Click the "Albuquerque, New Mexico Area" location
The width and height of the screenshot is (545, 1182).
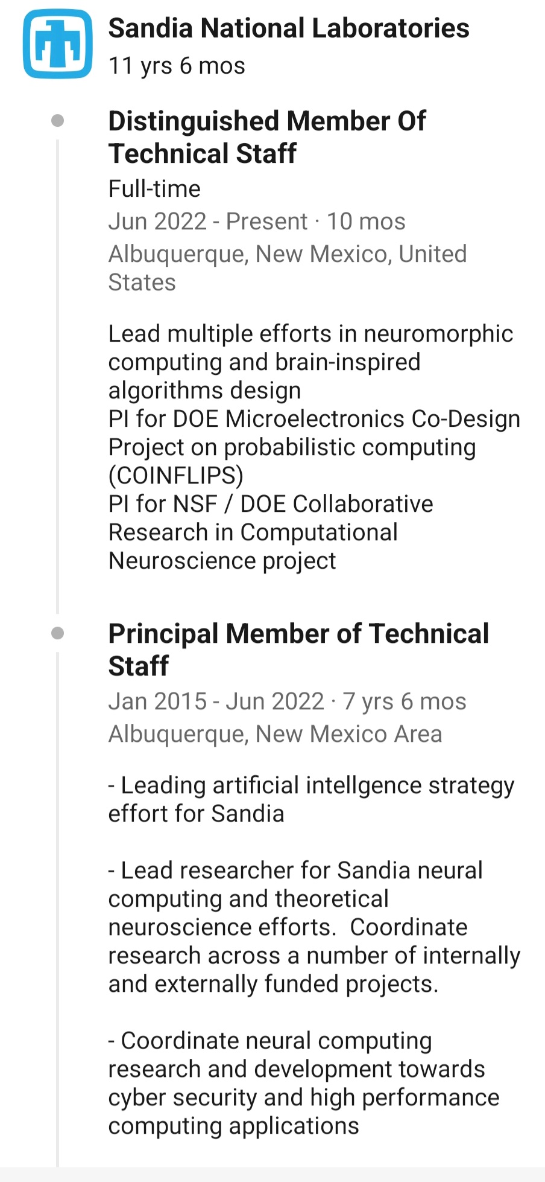pyautogui.click(x=275, y=734)
